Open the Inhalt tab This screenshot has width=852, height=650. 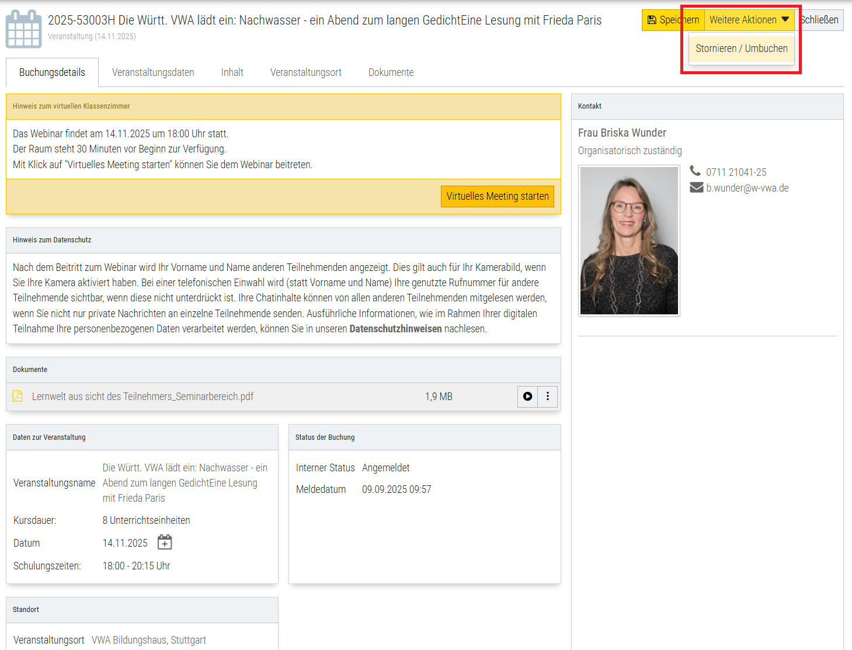click(x=232, y=72)
